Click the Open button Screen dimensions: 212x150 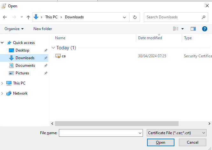[161, 142]
